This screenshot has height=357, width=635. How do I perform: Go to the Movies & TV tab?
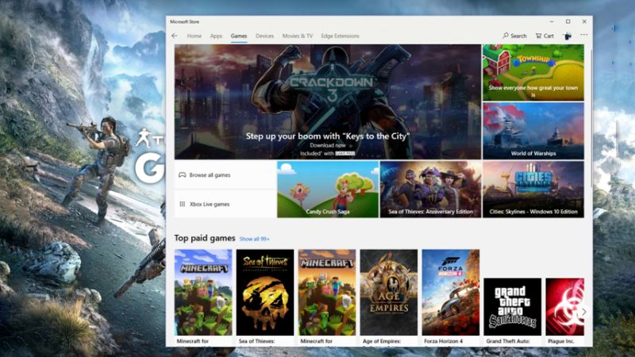point(298,36)
